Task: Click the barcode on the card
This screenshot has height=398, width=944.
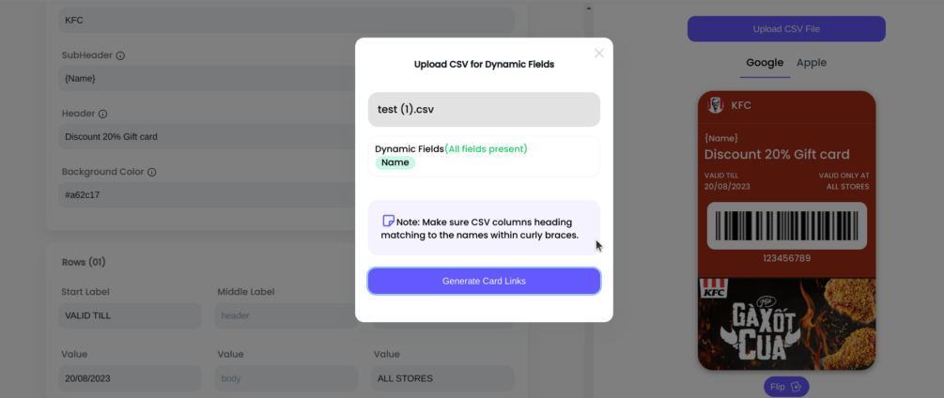Action: 786,228
